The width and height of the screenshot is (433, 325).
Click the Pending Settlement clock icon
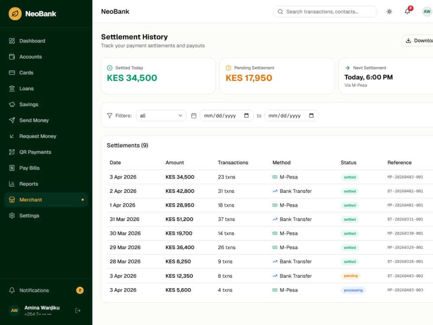click(228, 68)
